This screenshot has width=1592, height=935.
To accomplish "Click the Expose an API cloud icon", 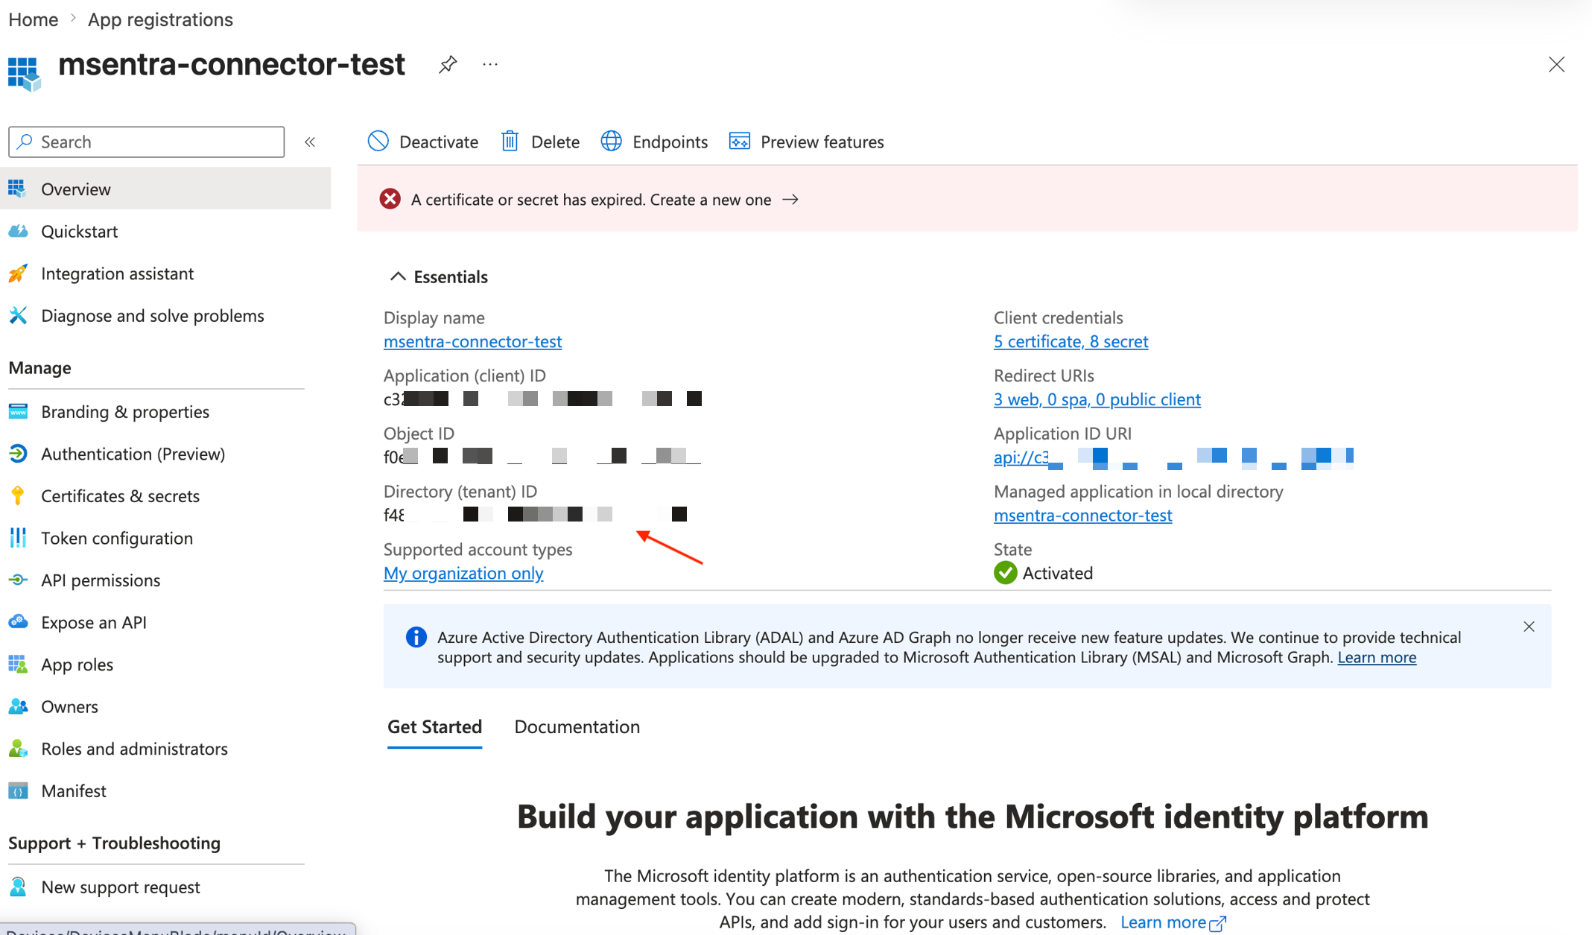I will 19,622.
